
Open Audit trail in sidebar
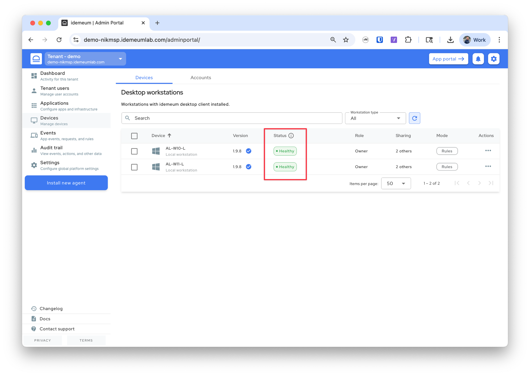pos(66,150)
